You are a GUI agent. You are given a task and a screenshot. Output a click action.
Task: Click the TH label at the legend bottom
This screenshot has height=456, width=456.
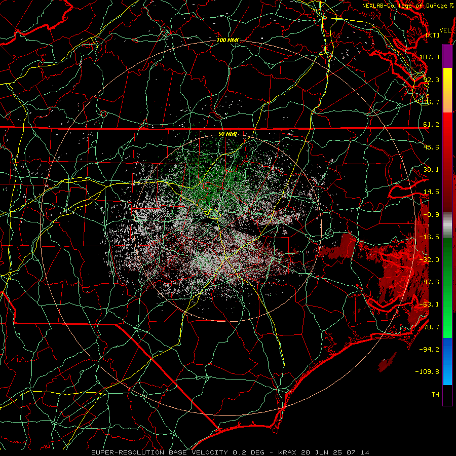(435, 394)
